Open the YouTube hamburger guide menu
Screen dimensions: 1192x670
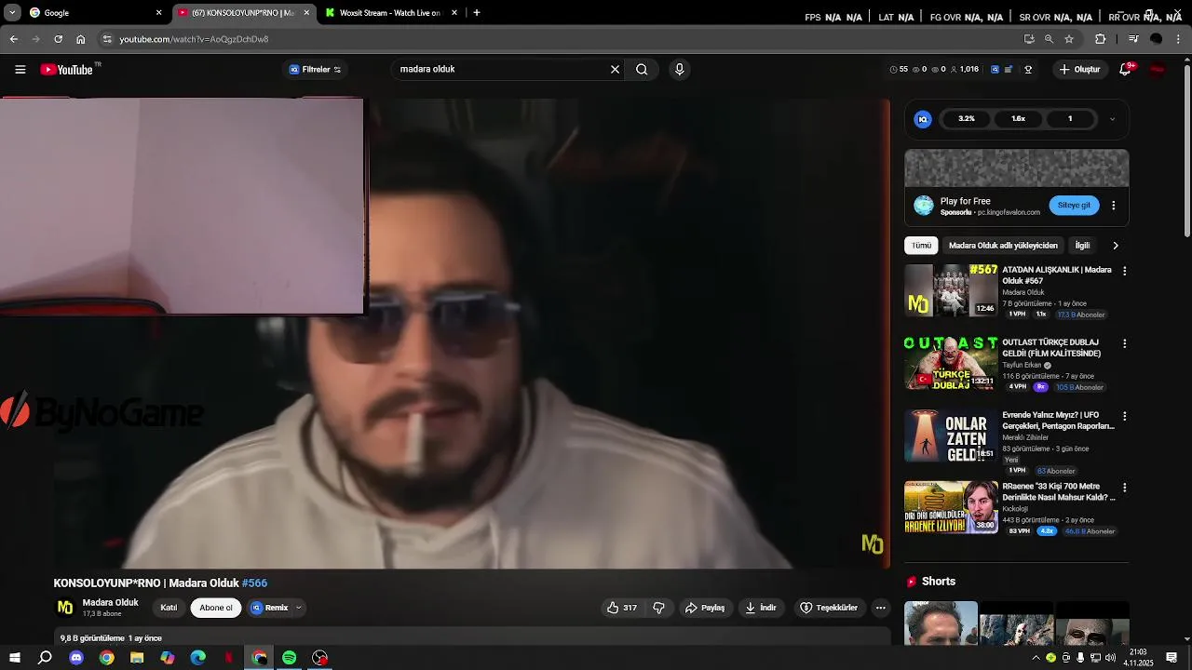pos(20,70)
